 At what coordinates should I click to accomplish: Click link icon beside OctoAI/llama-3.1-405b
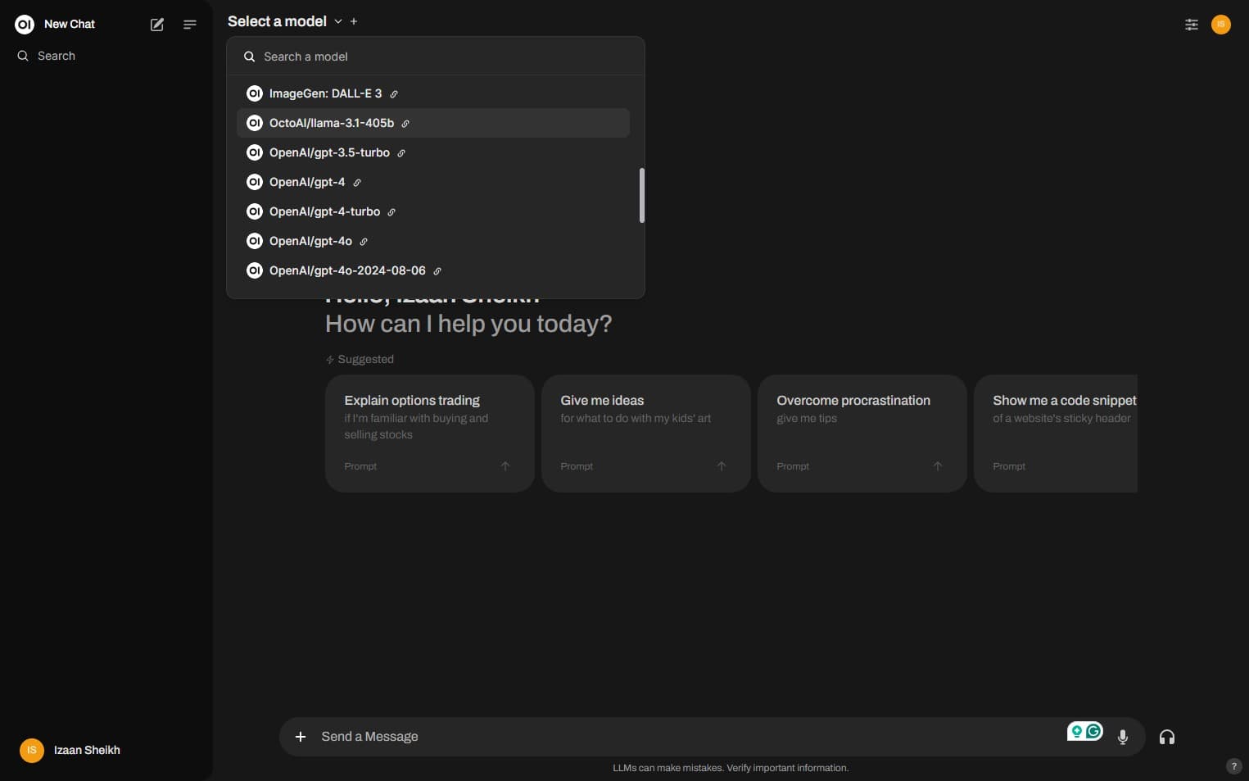coord(405,124)
